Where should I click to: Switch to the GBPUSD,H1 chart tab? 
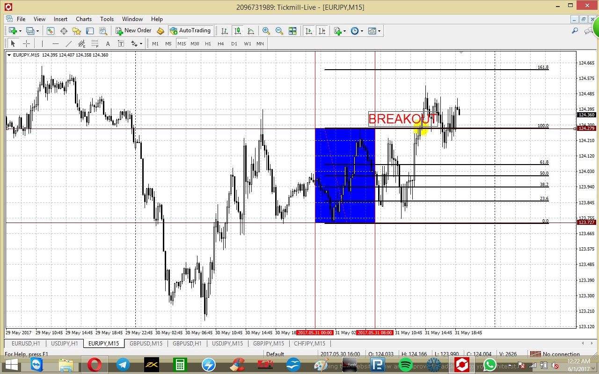pos(187,344)
